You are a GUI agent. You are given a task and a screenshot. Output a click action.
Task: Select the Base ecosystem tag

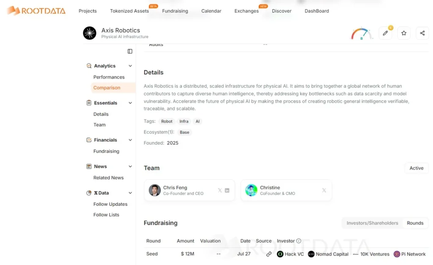click(x=184, y=132)
